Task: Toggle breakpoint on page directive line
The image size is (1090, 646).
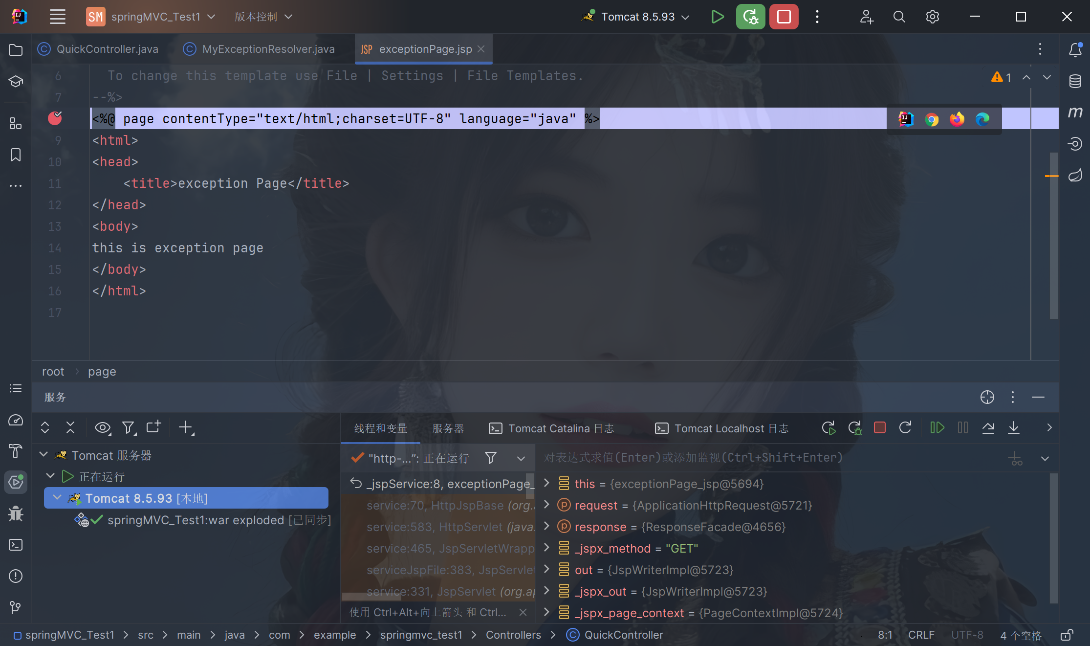Action: pos(55,118)
